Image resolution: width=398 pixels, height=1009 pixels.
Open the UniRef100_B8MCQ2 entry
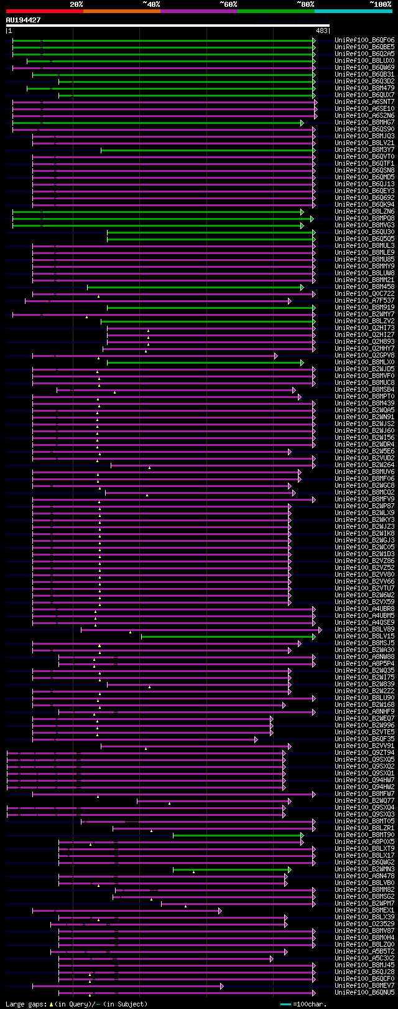pos(364,492)
